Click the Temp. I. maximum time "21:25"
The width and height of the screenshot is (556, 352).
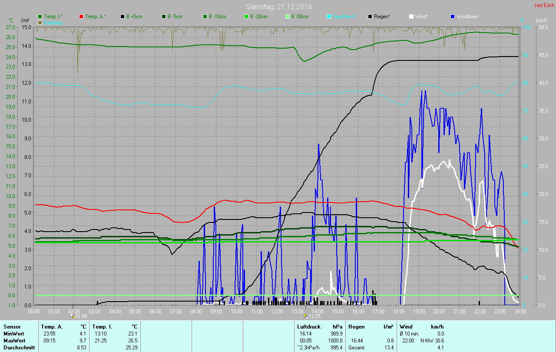coord(101,341)
